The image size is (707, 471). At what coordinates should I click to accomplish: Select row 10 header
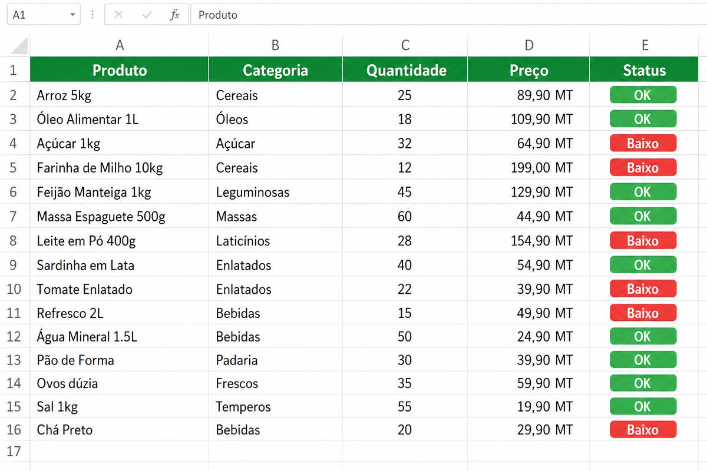(x=14, y=289)
